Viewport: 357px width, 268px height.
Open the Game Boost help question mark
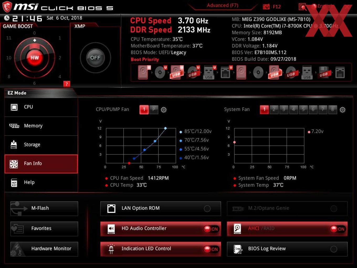pos(66,84)
